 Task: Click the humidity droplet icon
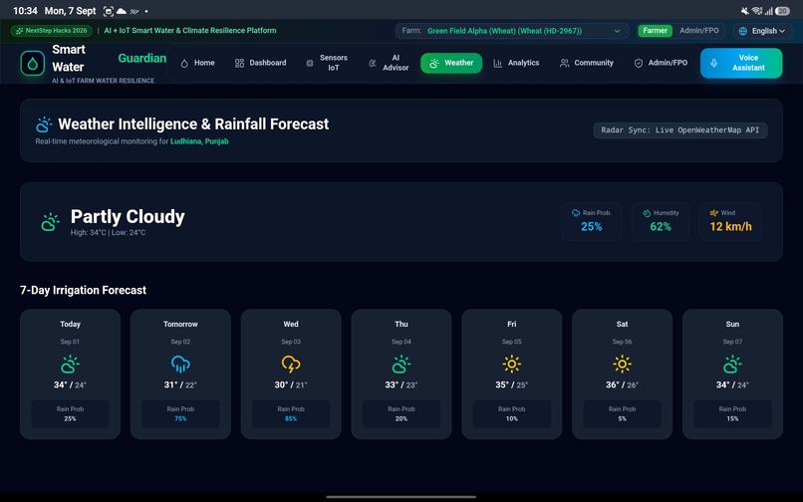[647, 213]
